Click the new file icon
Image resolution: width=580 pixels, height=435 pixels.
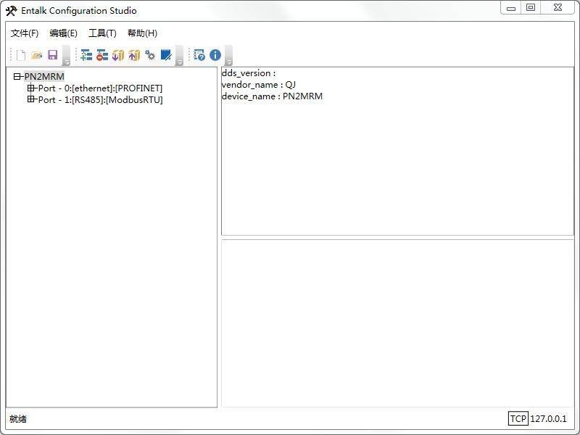click(21, 56)
